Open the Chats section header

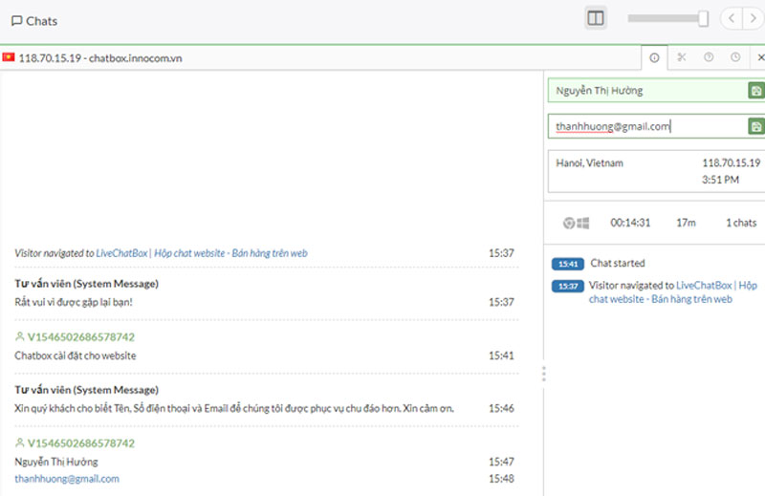click(34, 21)
